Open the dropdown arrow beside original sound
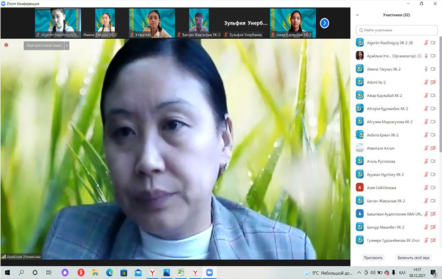This screenshot has height=279, width=442. [x=67, y=46]
